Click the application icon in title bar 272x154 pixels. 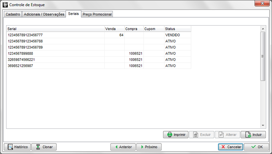pyautogui.click(x=5, y=5)
